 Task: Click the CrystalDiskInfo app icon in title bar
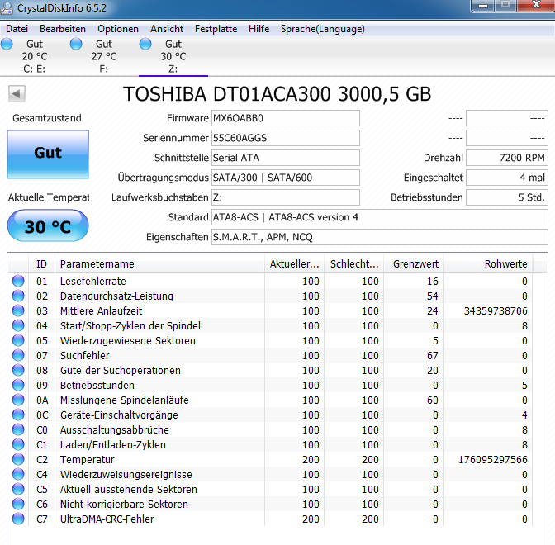tap(7, 7)
